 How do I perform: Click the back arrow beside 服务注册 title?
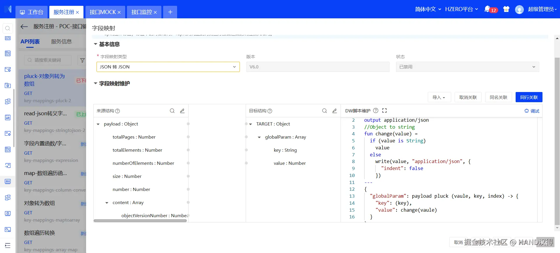click(x=24, y=26)
